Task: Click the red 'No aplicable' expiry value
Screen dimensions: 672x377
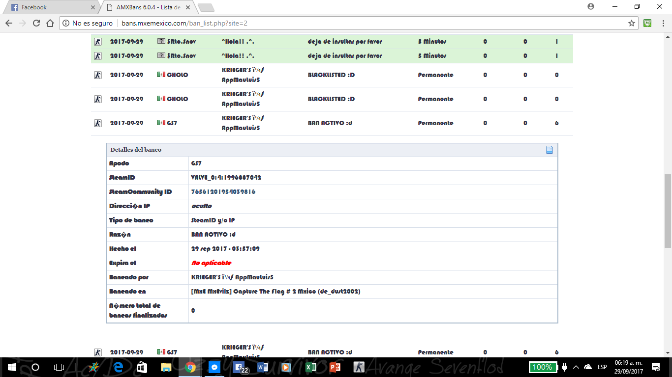Action: pyautogui.click(x=211, y=263)
